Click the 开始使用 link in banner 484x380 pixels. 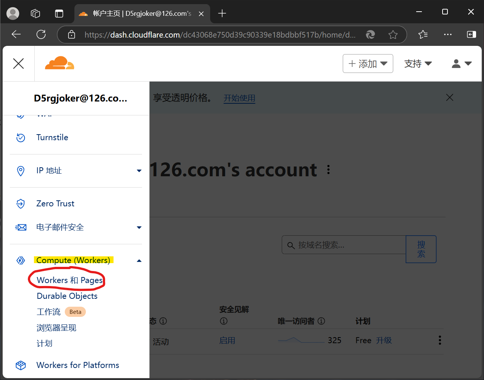tap(239, 98)
